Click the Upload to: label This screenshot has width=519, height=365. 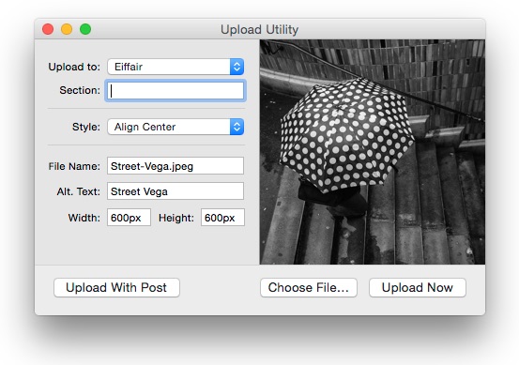74,67
